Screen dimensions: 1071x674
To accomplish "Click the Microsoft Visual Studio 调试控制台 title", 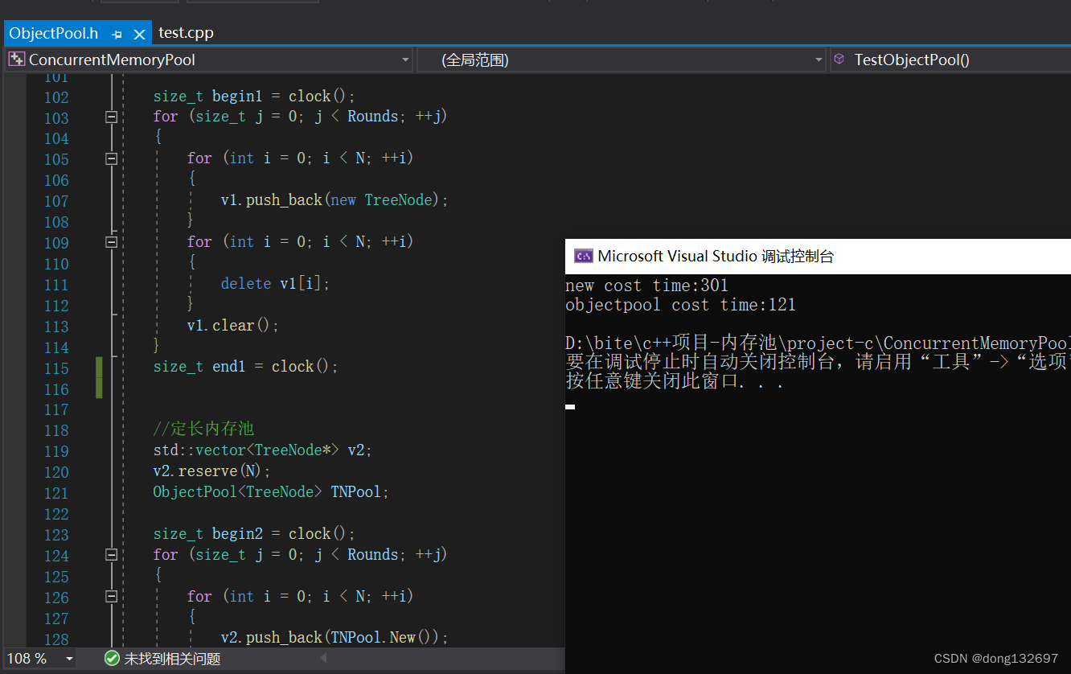I will click(716, 257).
